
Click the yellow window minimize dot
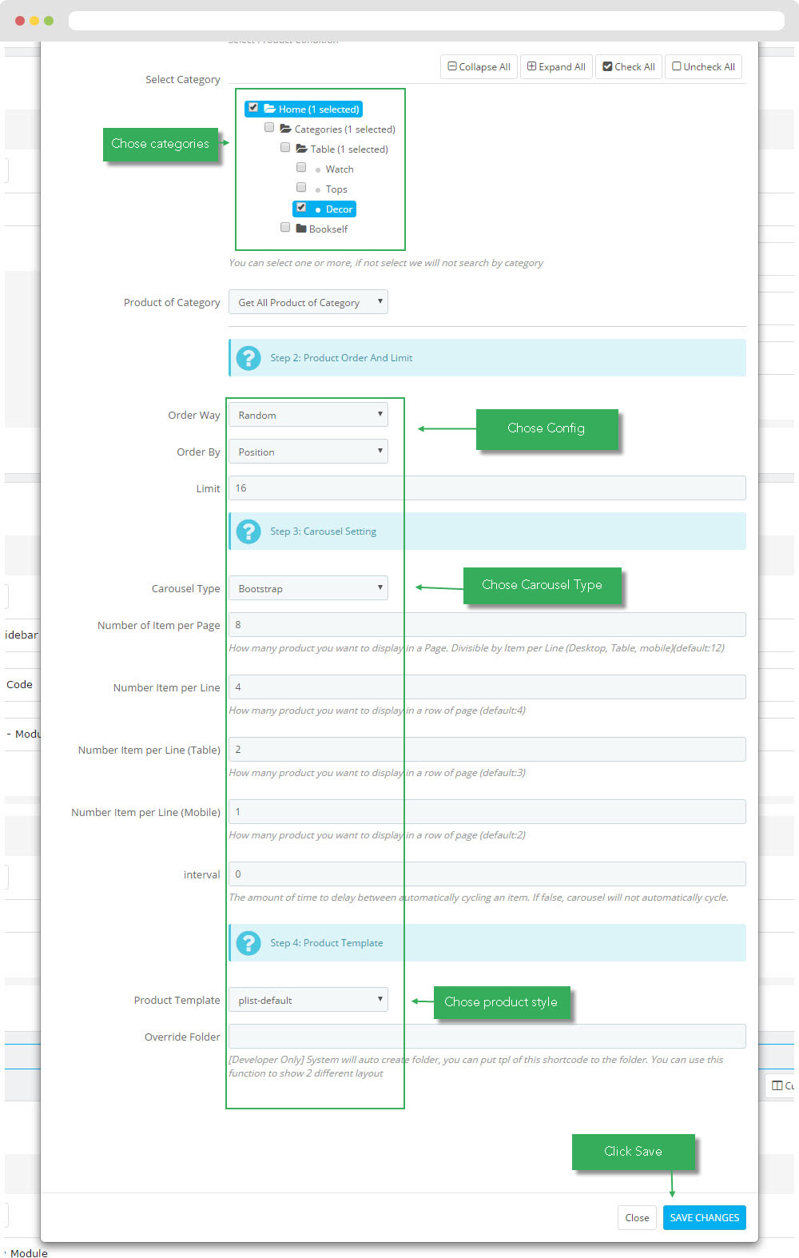point(34,20)
